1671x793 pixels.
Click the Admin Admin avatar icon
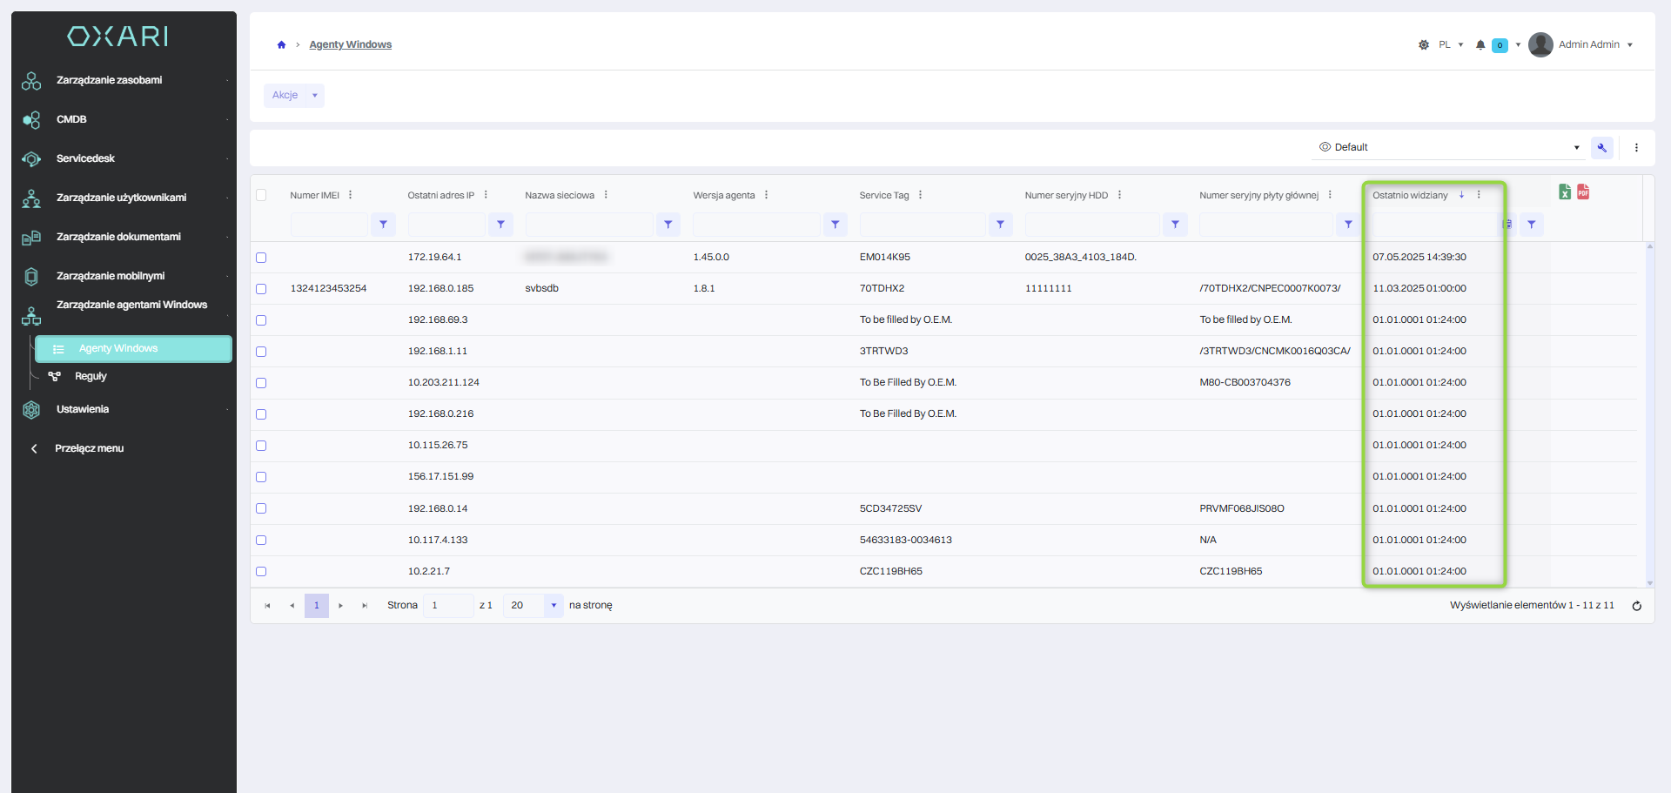click(1540, 44)
